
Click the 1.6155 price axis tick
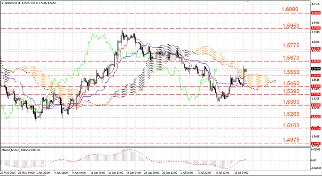[315, 4]
